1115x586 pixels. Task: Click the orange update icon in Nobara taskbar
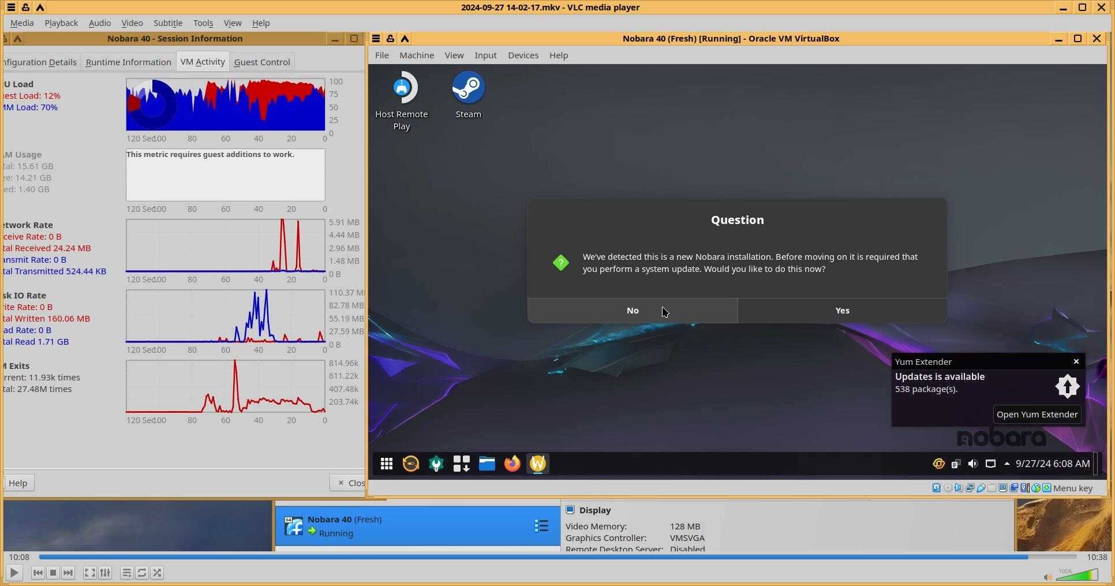point(411,464)
